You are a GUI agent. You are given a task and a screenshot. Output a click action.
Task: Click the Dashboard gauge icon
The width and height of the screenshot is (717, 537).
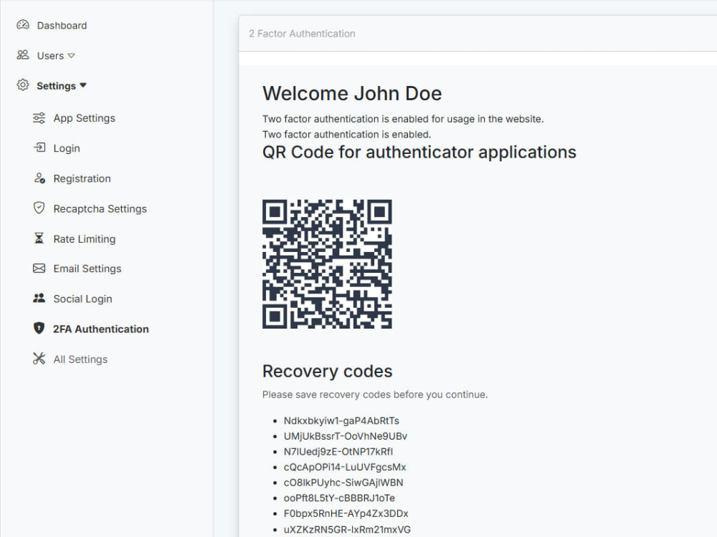(x=23, y=24)
